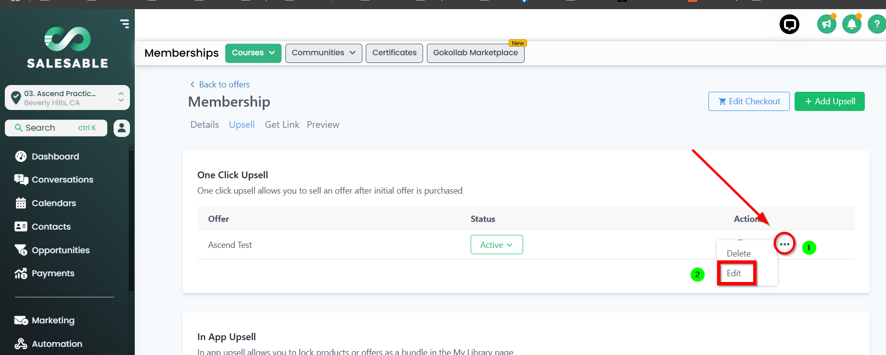Open the user profile icon beside Search
Screen dimensions: 886x355
point(122,128)
